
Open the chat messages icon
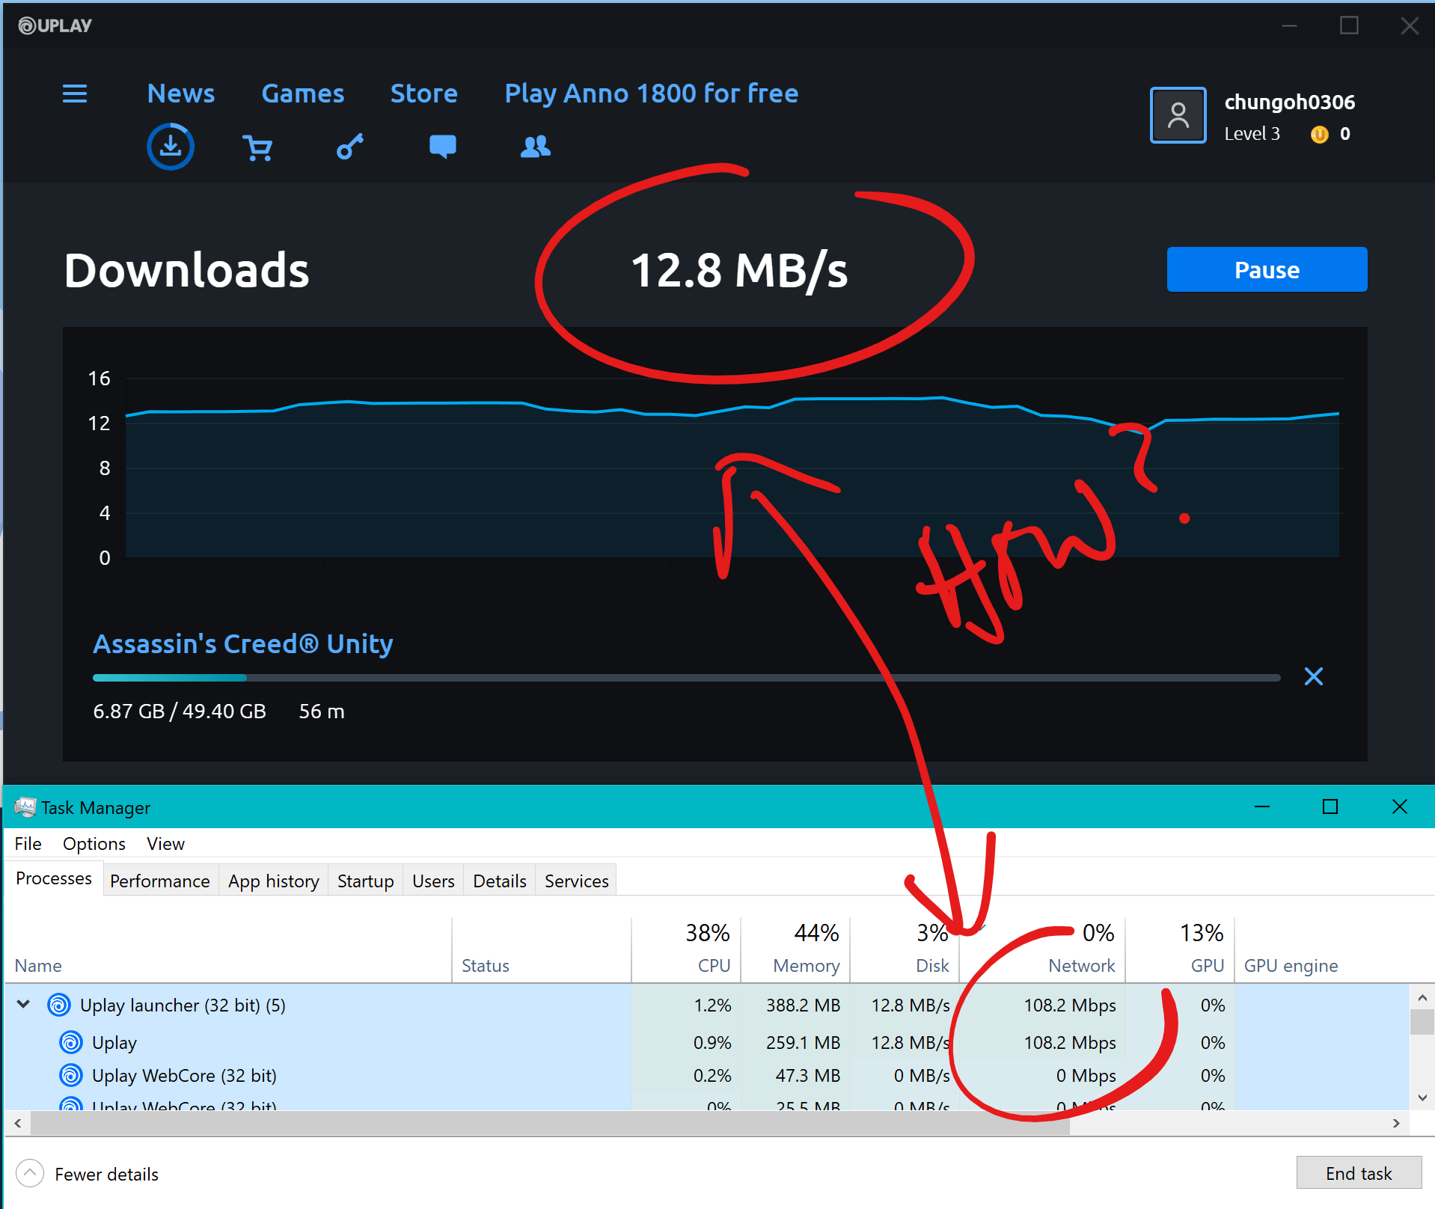point(442,147)
